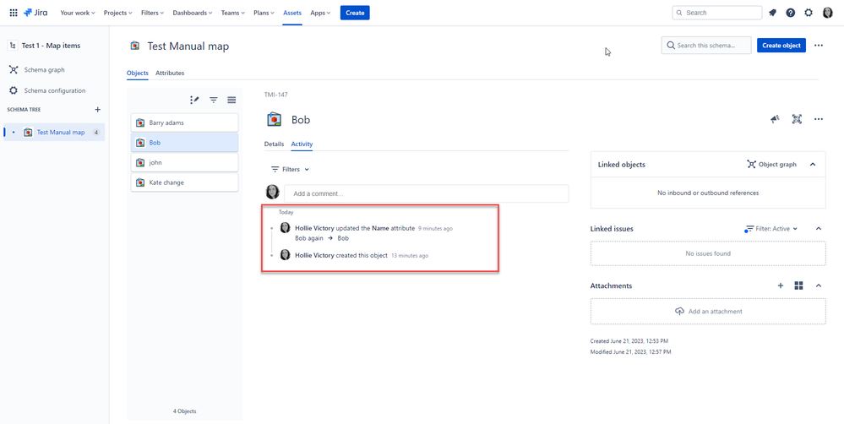Screen dimensions: 844x424
Task: Select Bob in the object list
Action: coord(185,143)
